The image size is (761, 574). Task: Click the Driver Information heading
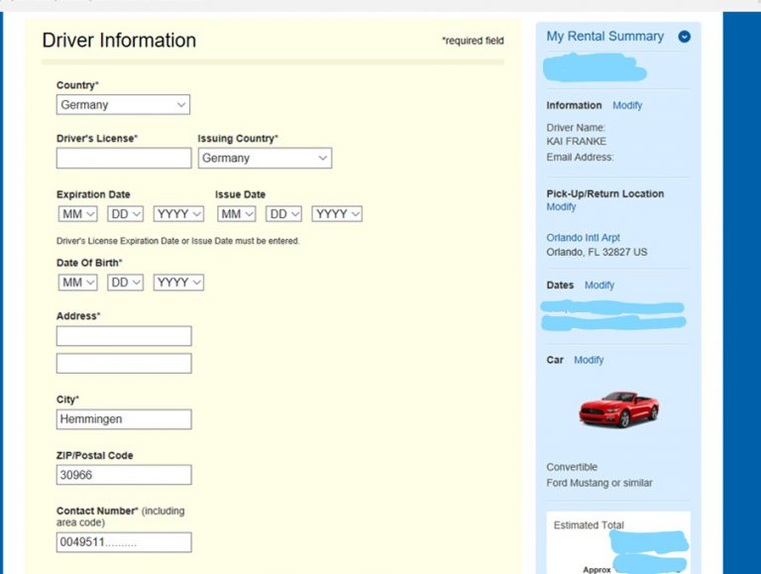pyautogui.click(x=119, y=41)
